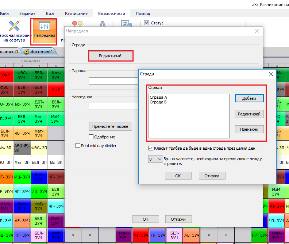Viewport: 289px width, 244px height.
Task: Uncheck the class-in-one-building-all-day checkbox
Action: [x=151, y=148]
